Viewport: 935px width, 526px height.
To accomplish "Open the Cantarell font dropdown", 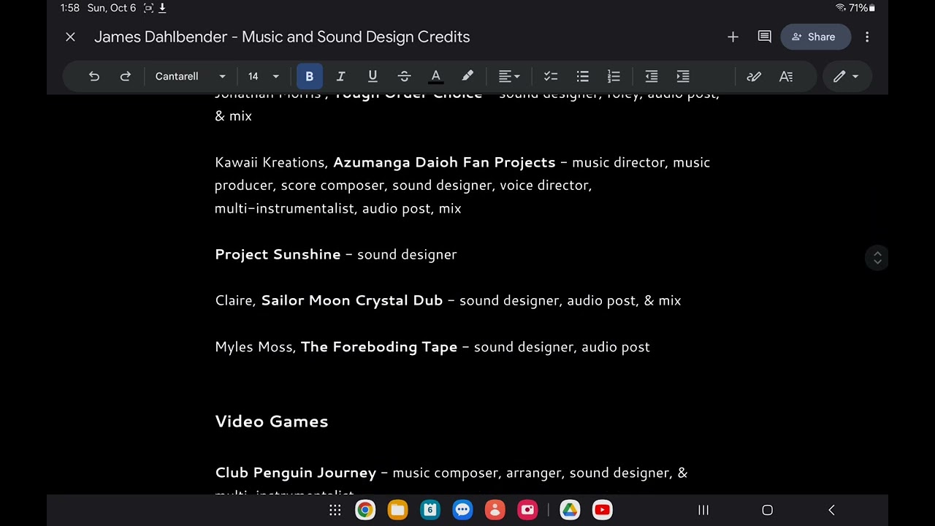I will point(190,76).
